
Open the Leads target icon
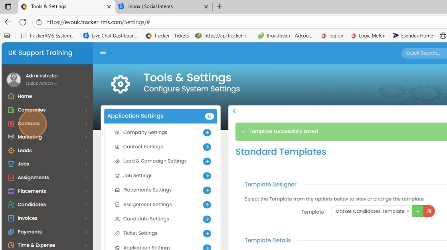[x=11, y=151]
